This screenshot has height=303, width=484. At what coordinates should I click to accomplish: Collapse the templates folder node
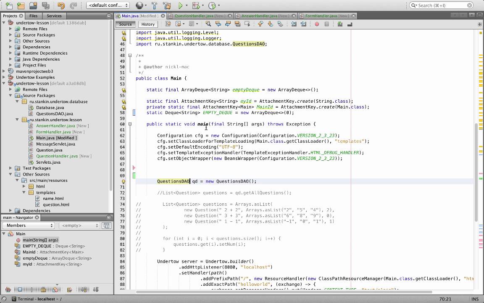tap(24, 192)
